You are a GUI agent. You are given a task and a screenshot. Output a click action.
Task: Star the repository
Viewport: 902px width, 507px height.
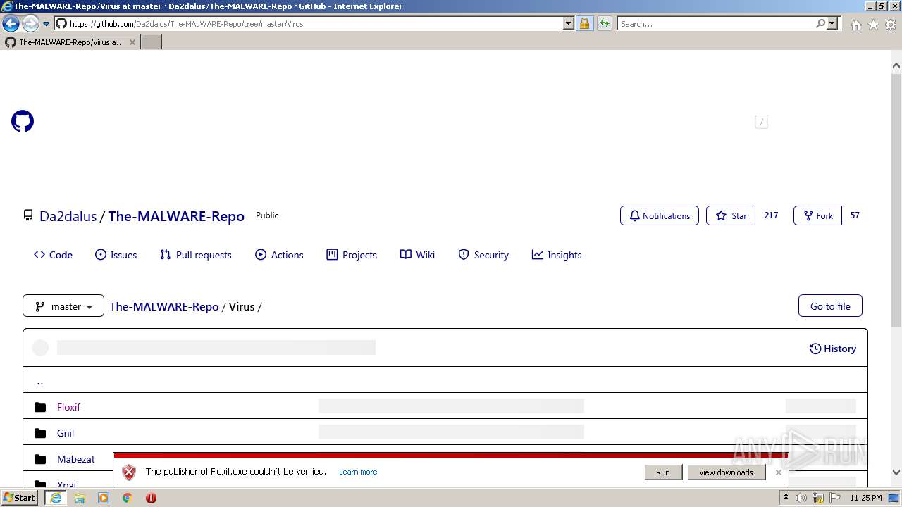tap(731, 215)
